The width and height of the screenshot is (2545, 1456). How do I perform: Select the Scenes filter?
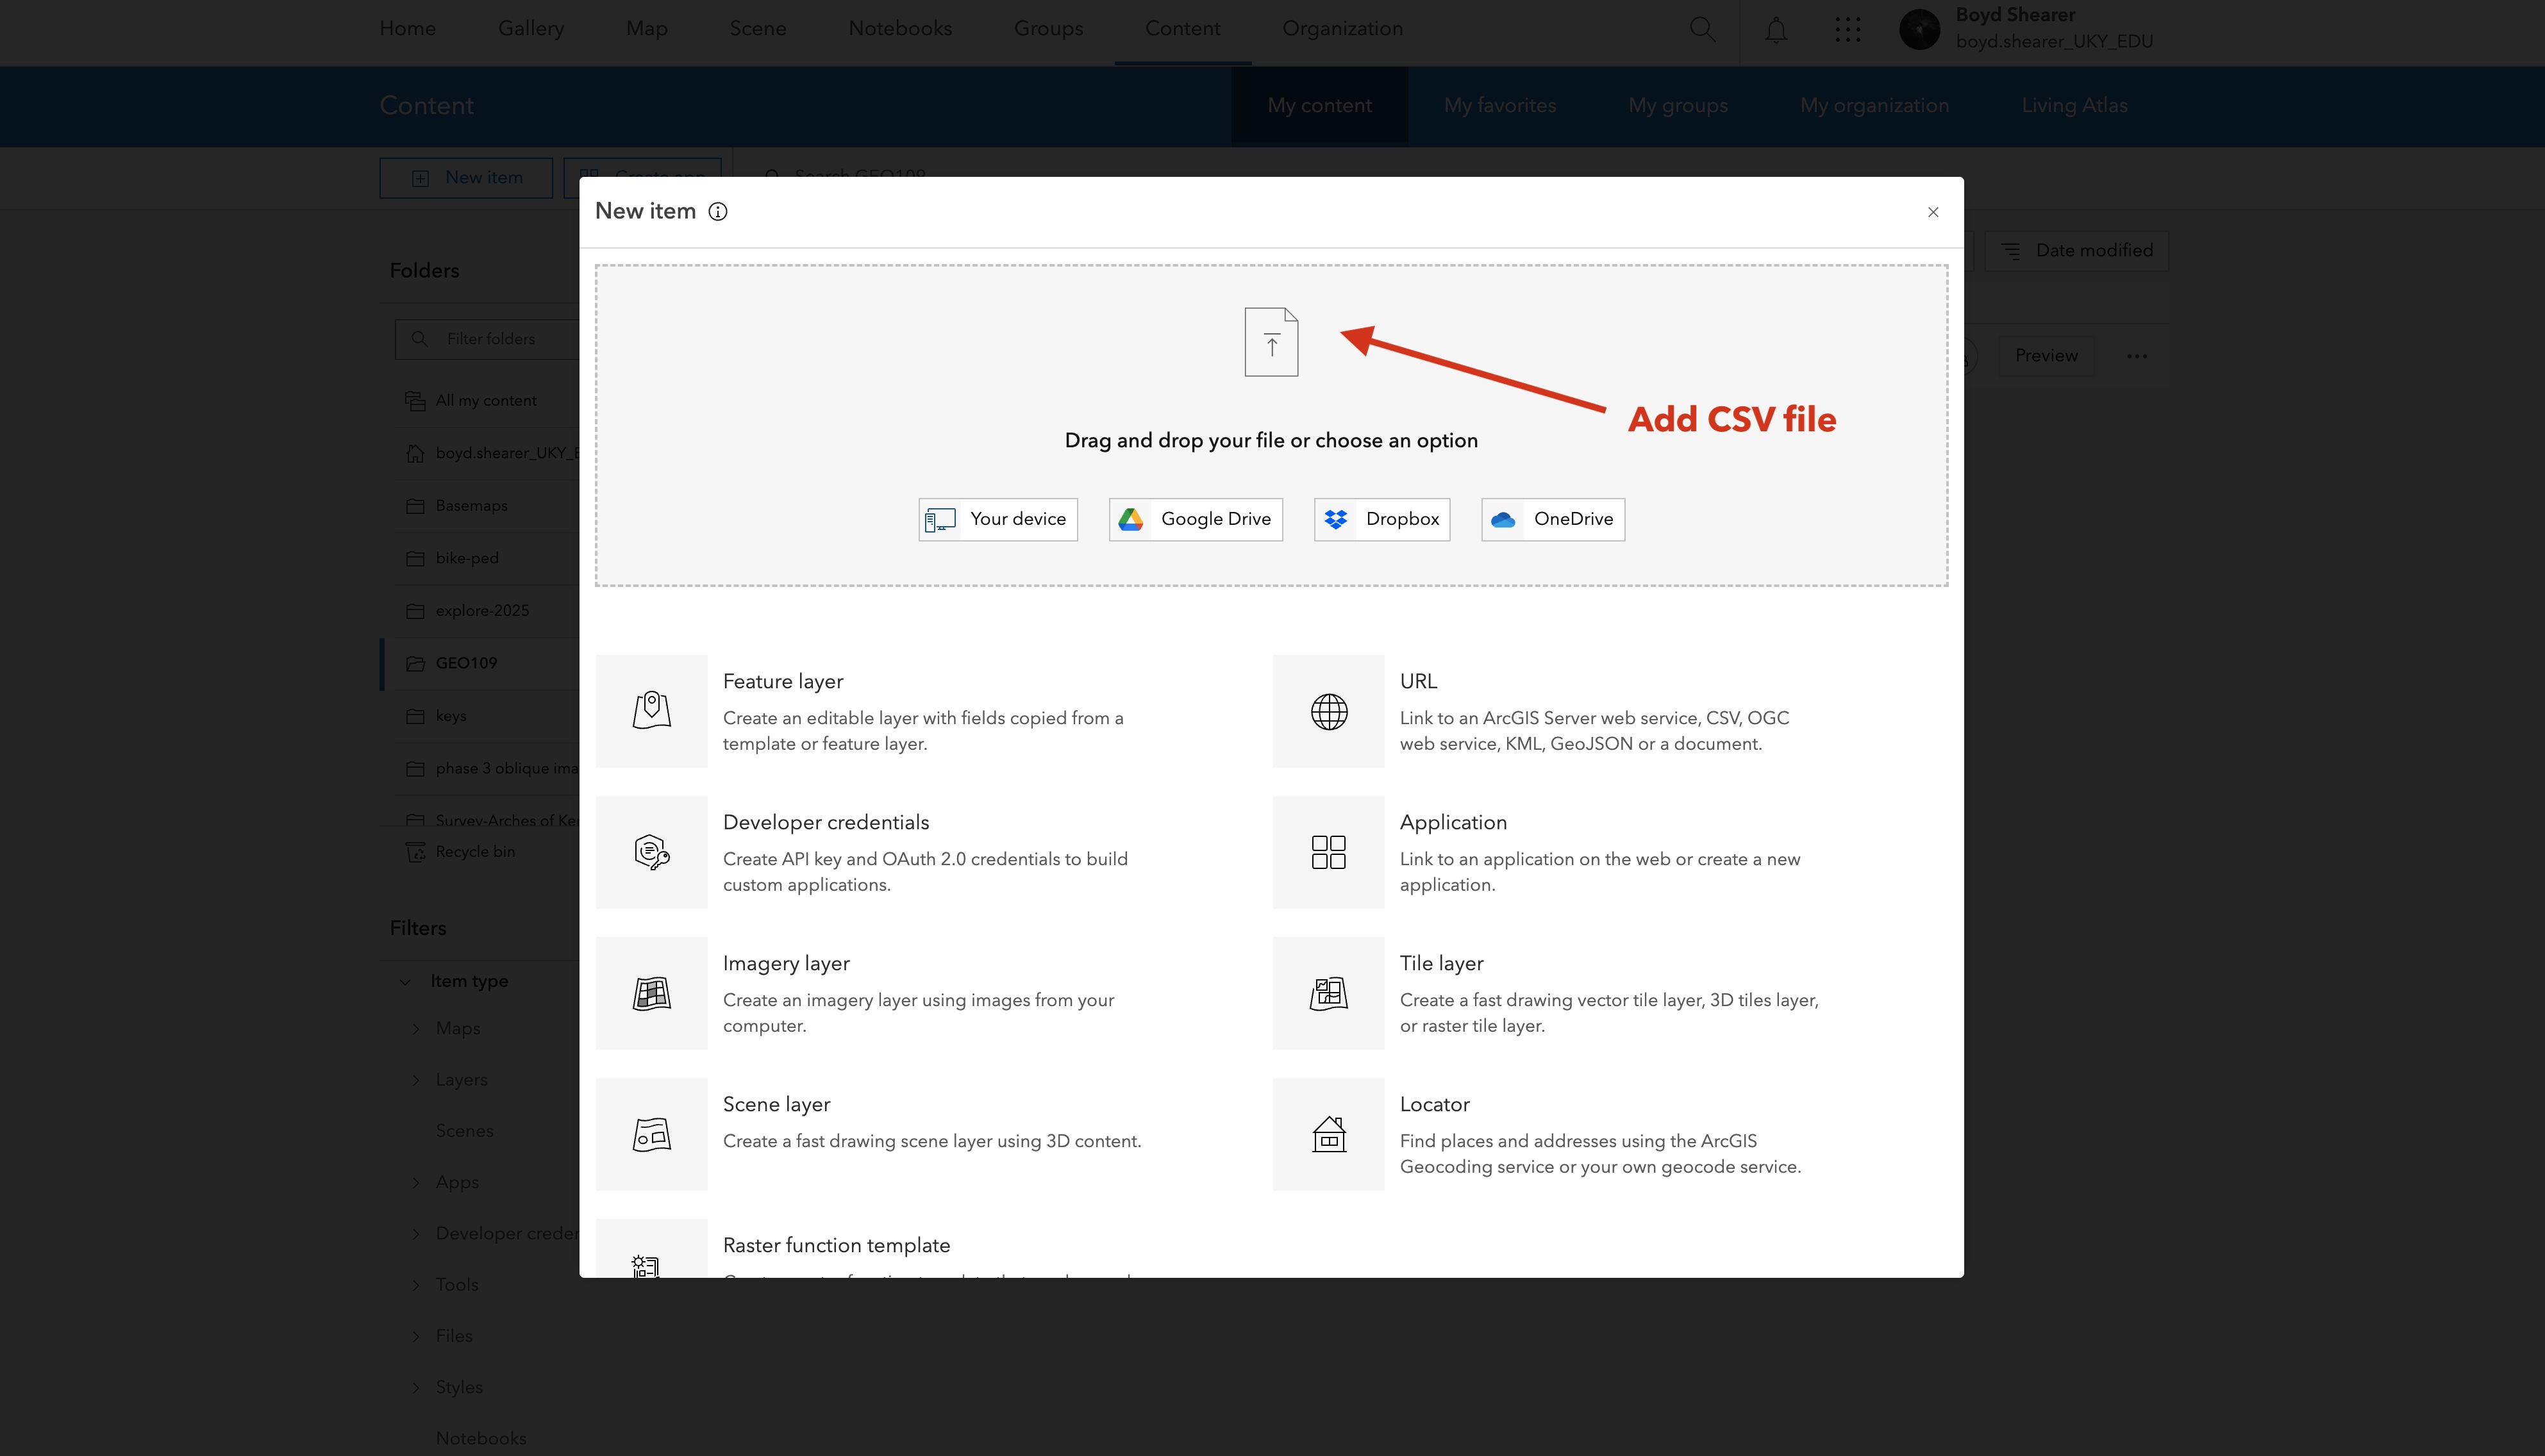pyautogui.click(x=464, y=1131)
